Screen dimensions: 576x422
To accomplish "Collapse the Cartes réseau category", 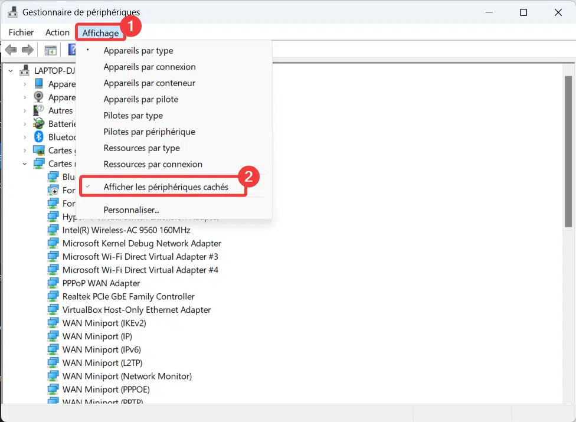I will click(25, 163).
